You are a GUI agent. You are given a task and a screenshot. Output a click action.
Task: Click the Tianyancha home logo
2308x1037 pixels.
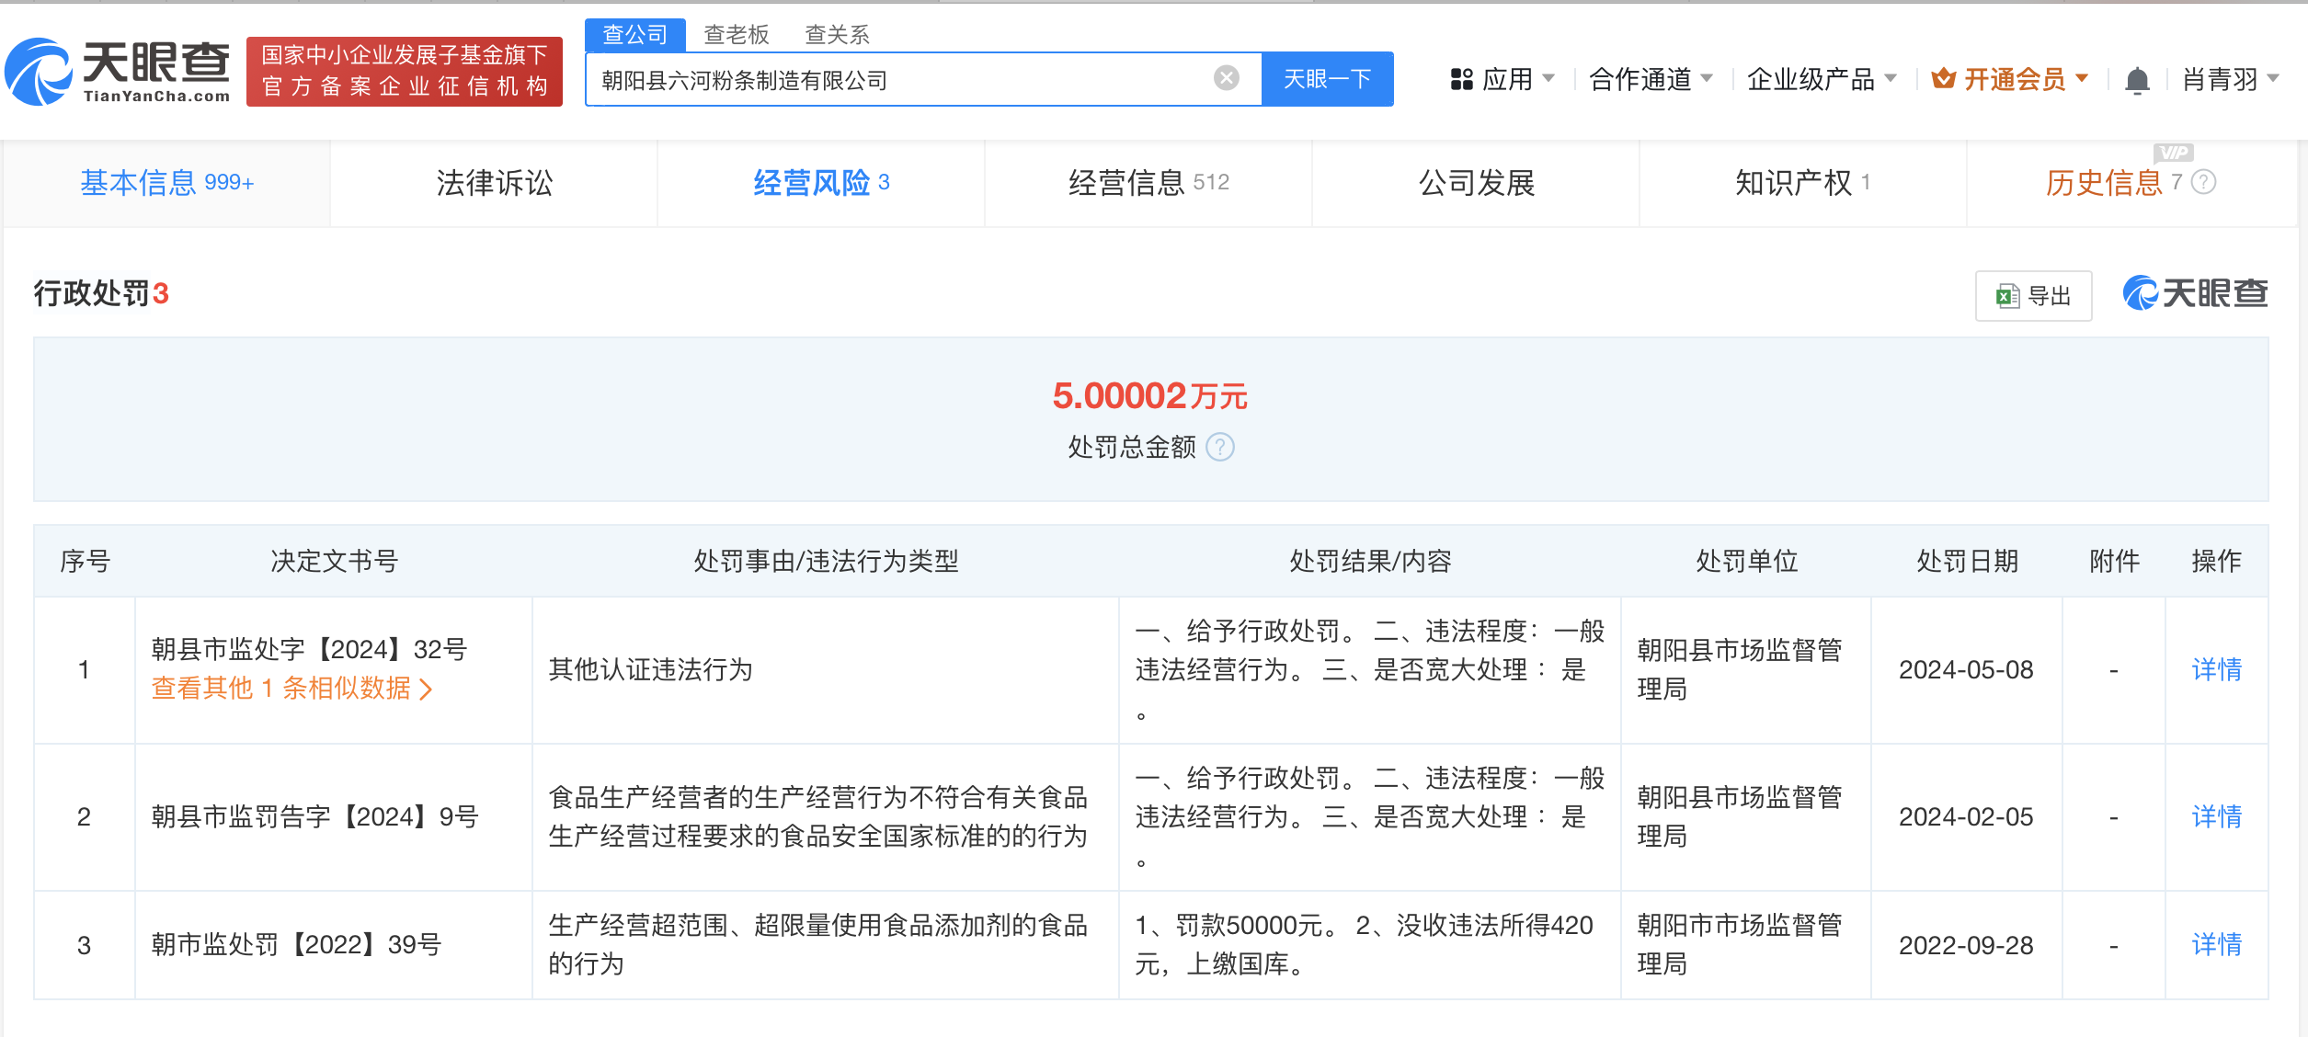click(x=118, y=72)
